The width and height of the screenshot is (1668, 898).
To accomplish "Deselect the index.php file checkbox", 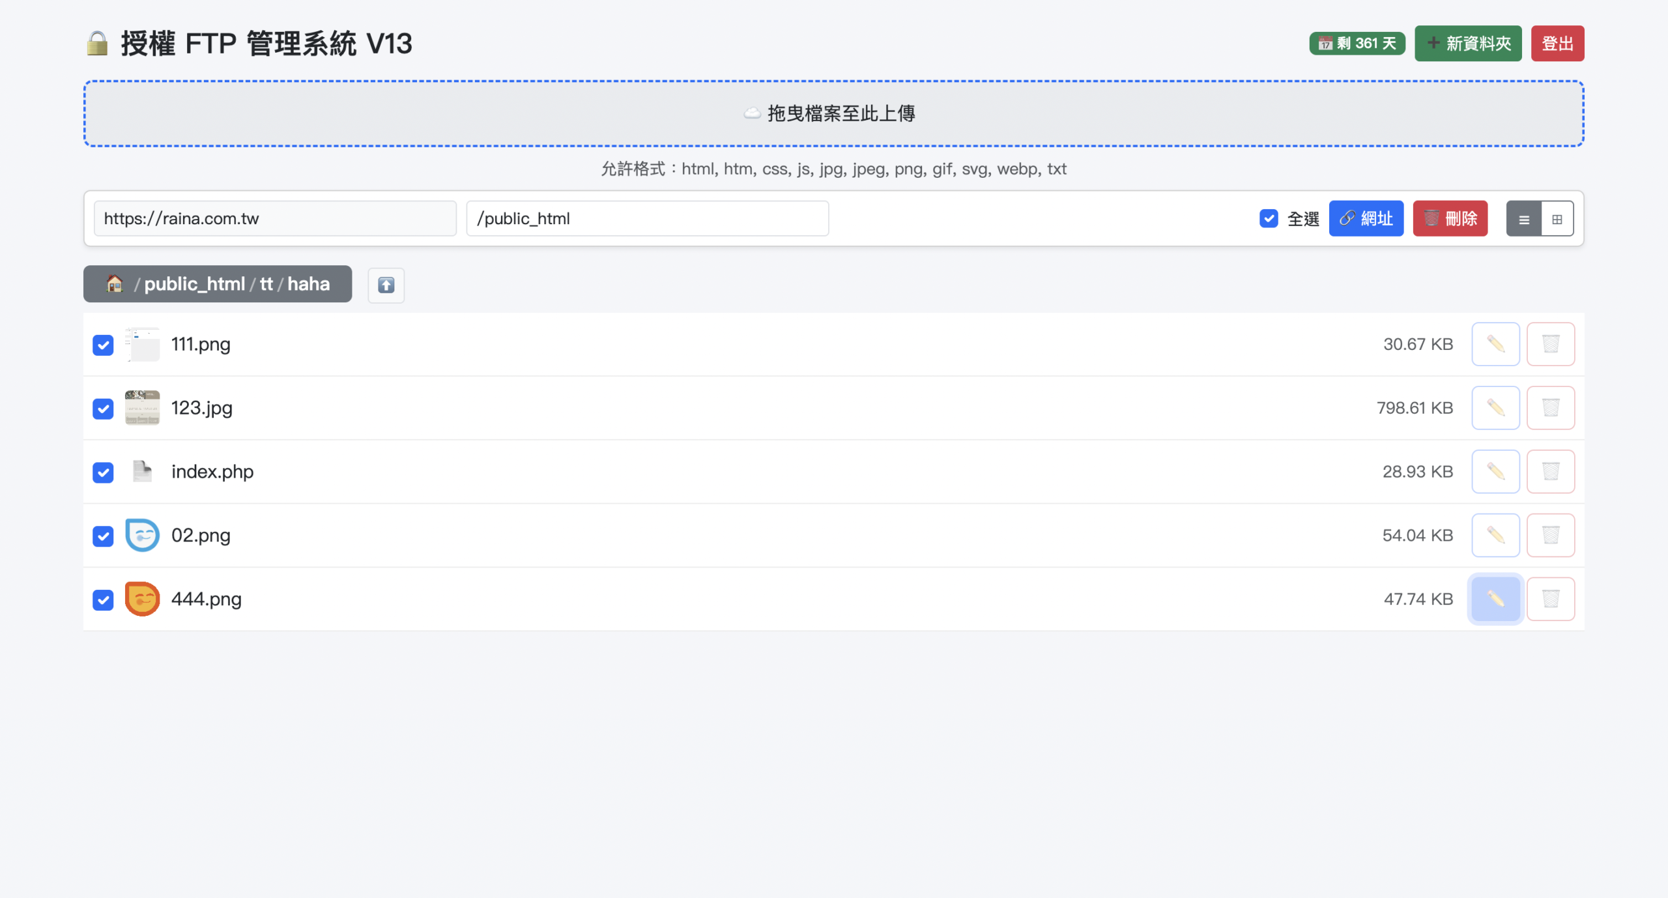I will coord(103,472).
